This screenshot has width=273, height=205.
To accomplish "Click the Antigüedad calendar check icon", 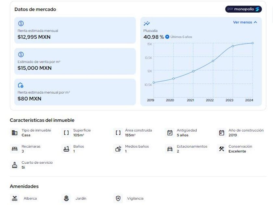I will pyautogui.click(x=170, y=133).
